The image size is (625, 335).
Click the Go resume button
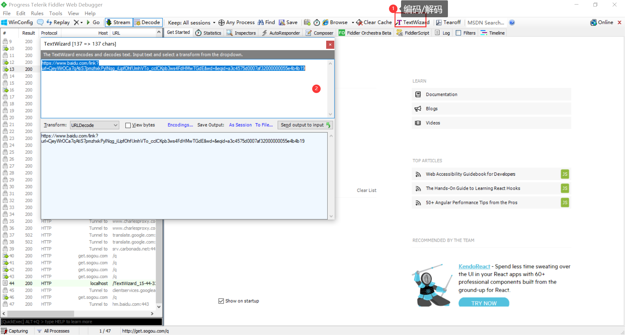click(93, 22)
